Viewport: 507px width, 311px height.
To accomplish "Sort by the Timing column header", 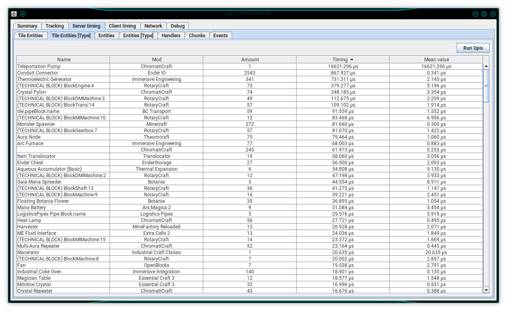I will click(x=343, y=60).
